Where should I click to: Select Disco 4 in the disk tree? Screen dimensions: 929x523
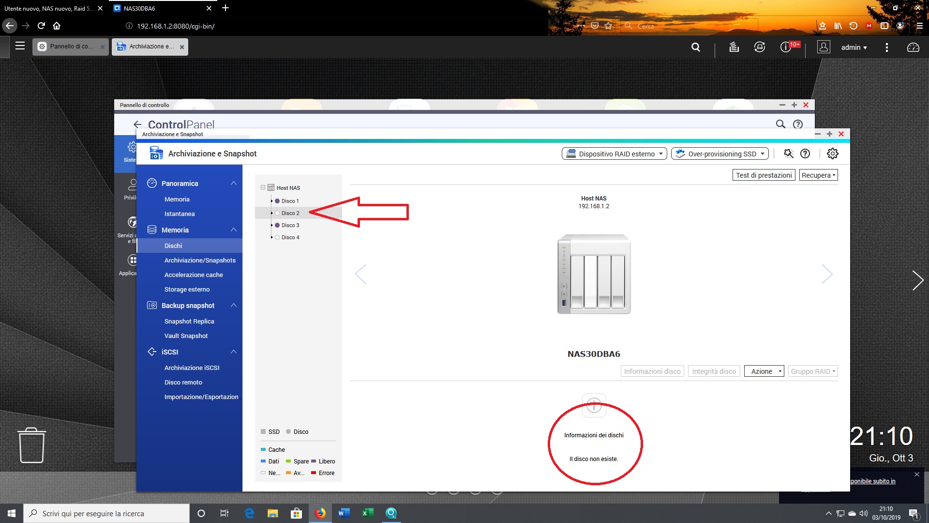coord(290,237)
